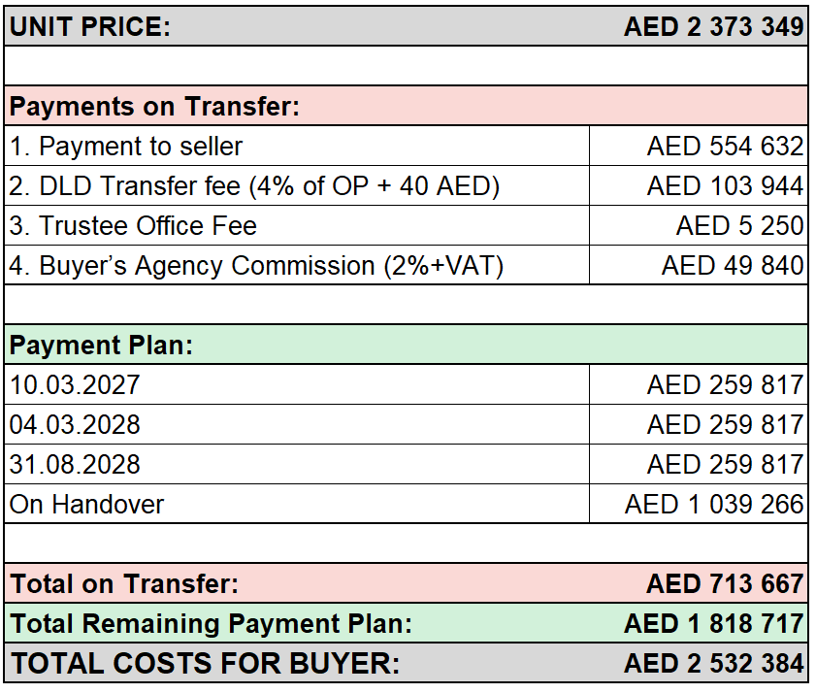Image resolution: width=816 pixels, height=693 pixels.
Task: Click the On Handover label cell
Action: tap(297, 505)
